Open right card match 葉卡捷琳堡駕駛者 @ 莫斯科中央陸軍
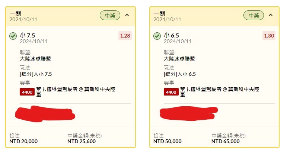Screen dimensions: 287x152 (x=220, y=92)
